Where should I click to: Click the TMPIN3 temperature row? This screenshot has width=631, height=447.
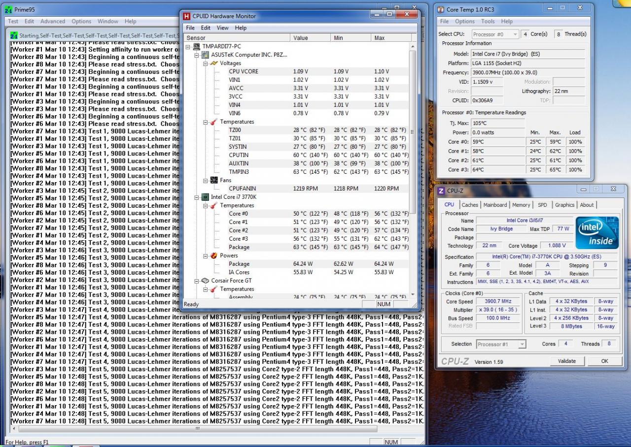(297, 172)
